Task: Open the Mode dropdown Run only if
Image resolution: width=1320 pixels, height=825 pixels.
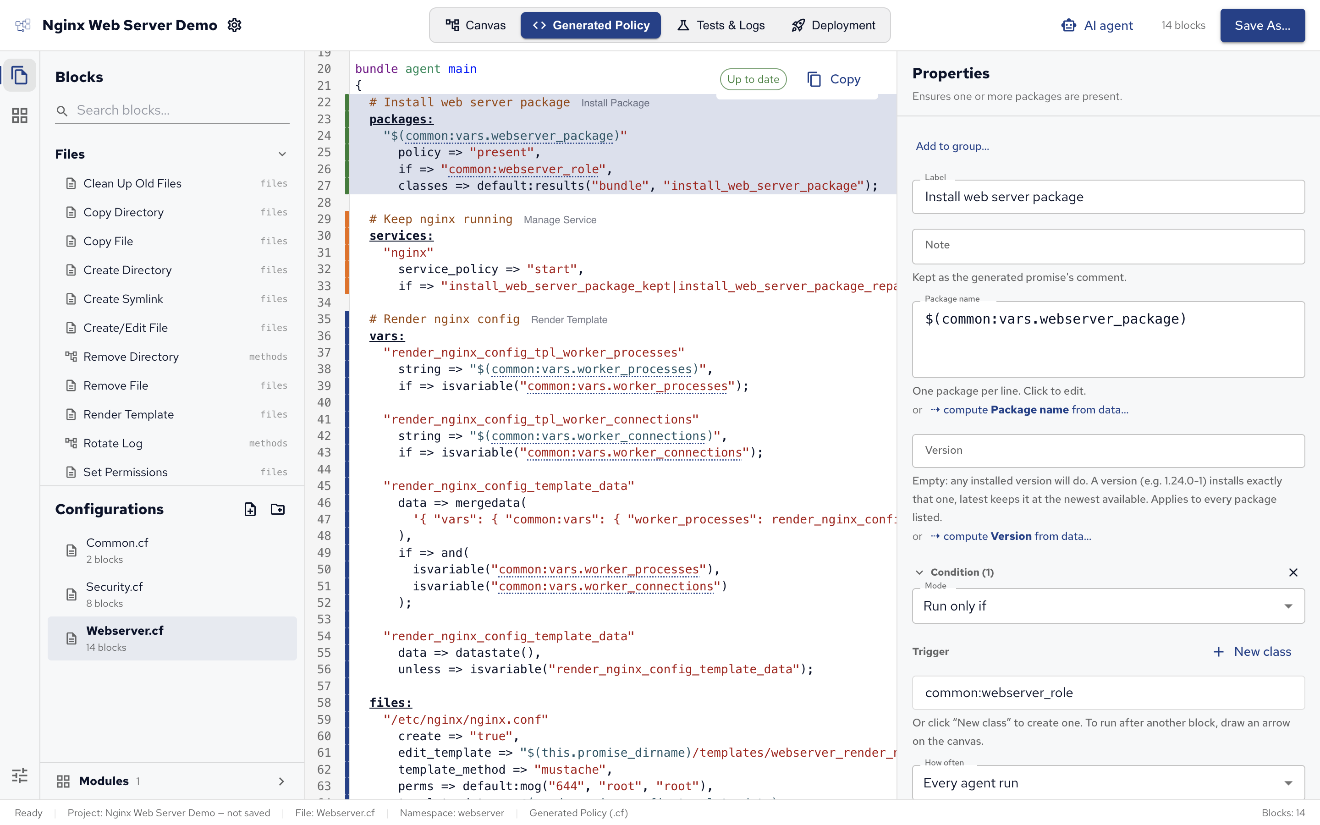Action: click(1108, 605)
